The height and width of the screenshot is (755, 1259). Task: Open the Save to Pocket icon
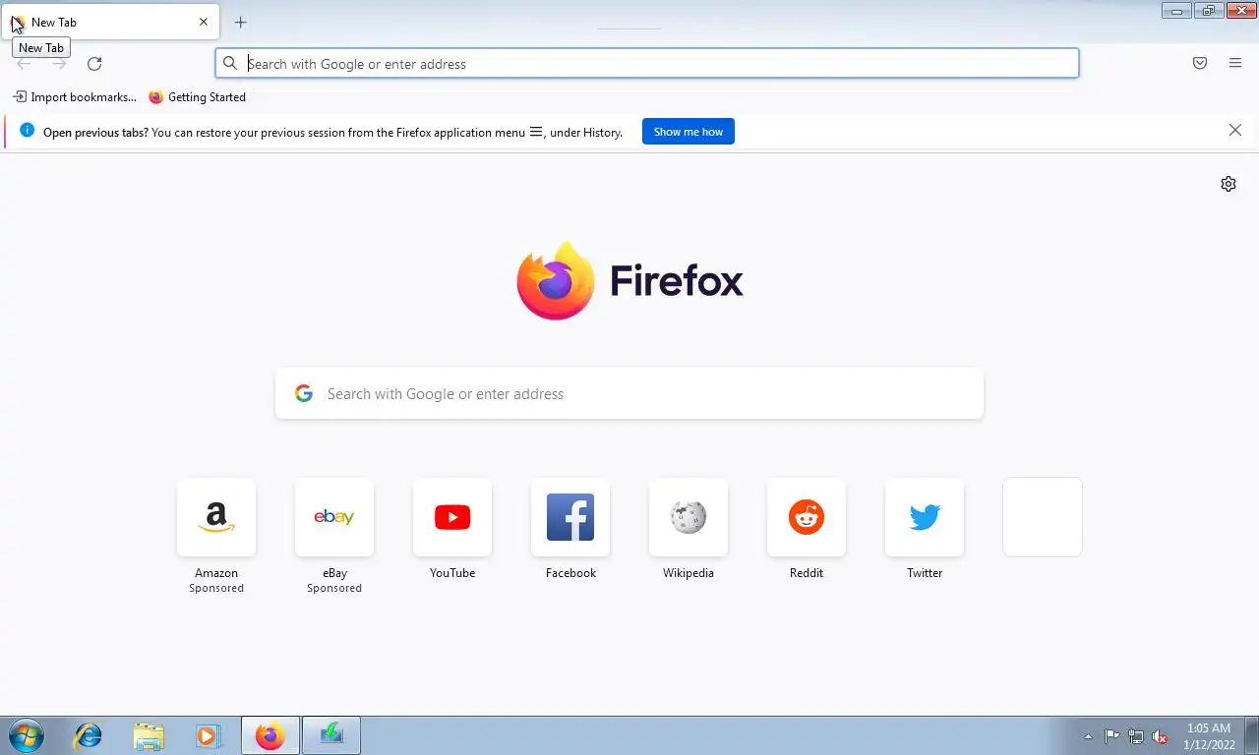click(1200, 63)
